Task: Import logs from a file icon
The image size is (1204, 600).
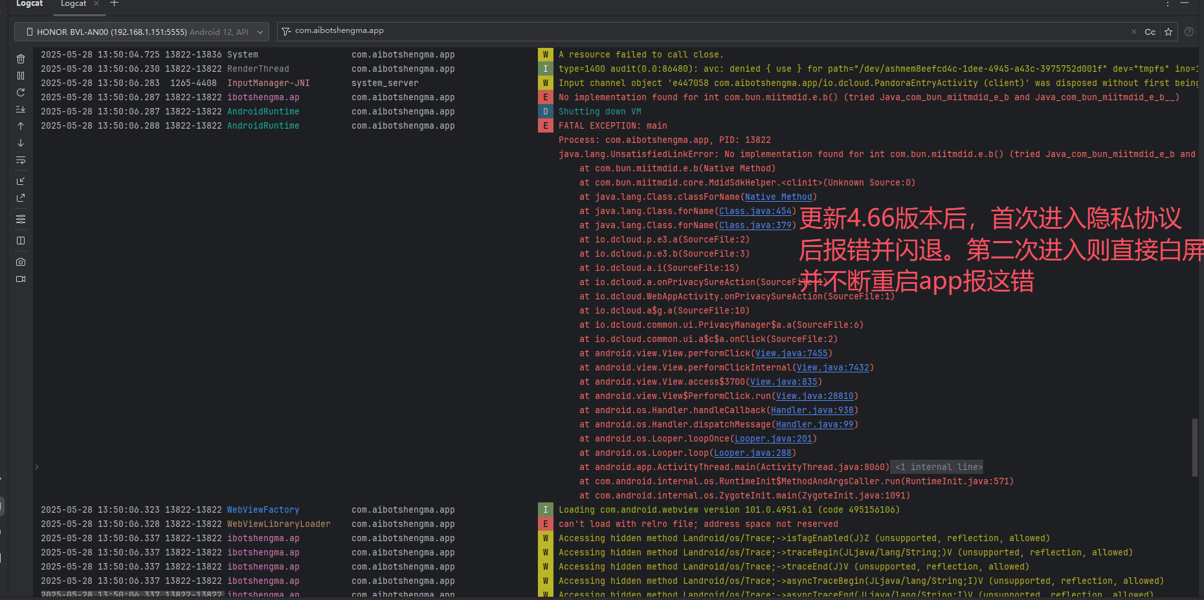Action: tap(21, 181)
